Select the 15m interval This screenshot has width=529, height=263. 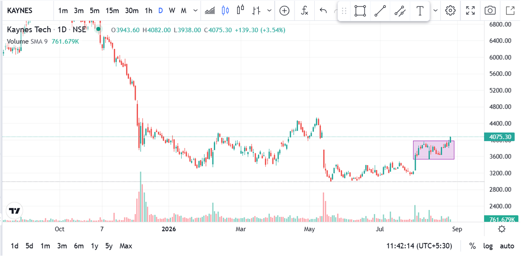[x=112, y=11]
